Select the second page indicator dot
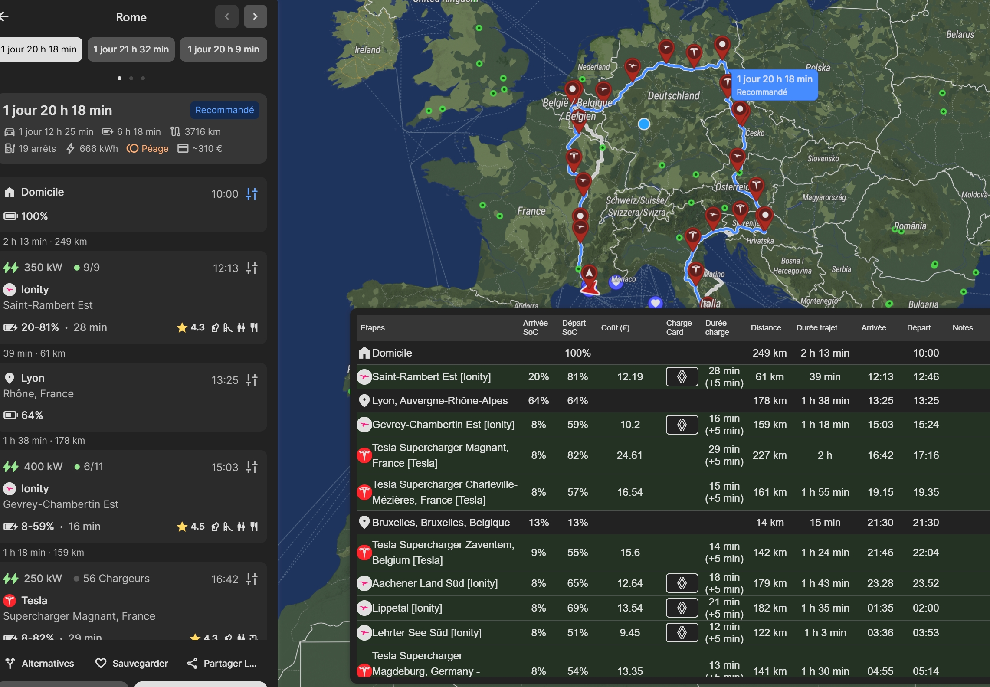This screenshot has width=990, height=687. 131,79
